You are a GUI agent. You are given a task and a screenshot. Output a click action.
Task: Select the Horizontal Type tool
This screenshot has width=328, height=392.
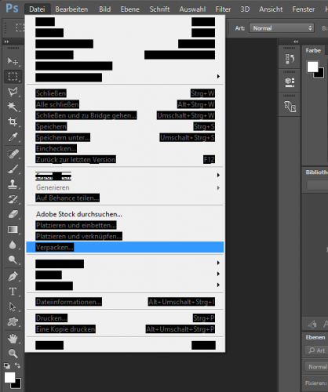[x=13, y=292]
